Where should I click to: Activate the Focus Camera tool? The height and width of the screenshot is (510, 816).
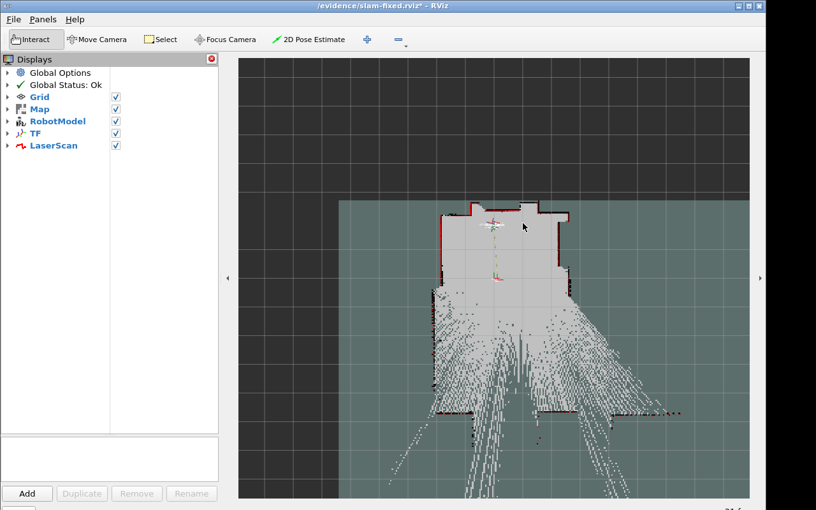pyautogui.click(x=225, y=40)
